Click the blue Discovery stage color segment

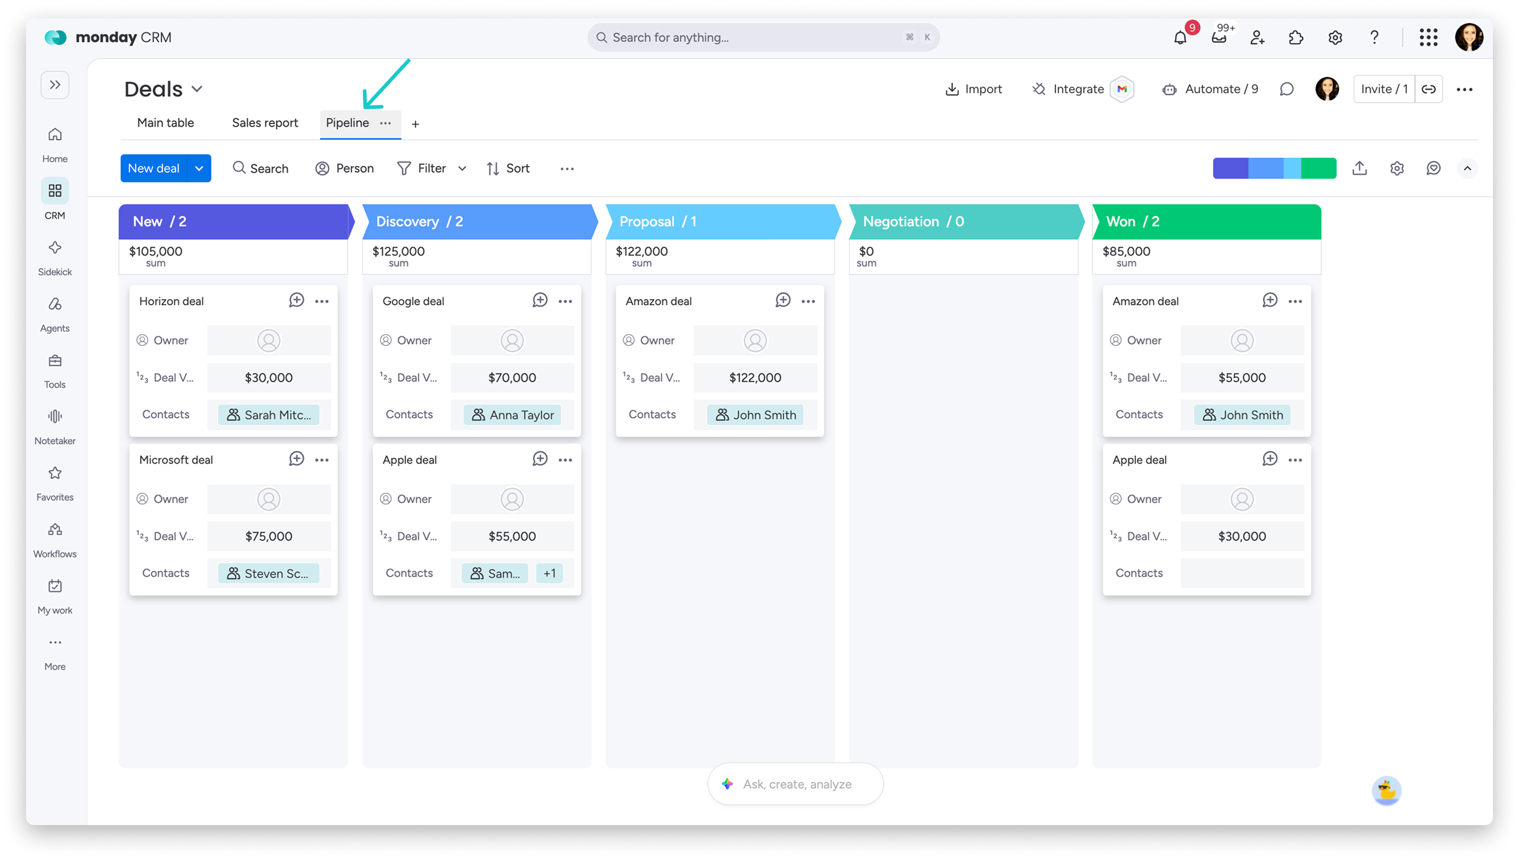pos(1265,168)
